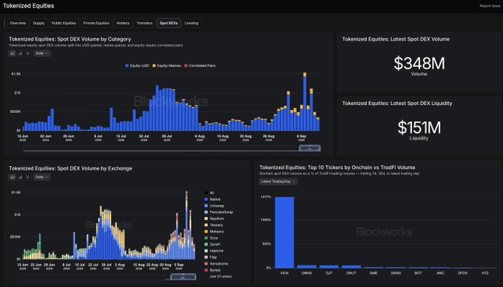The width and height of the screenshot is (503, 287).
Task: Click the HTZ ticker label on axis
Action: click(485, 273)
